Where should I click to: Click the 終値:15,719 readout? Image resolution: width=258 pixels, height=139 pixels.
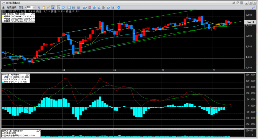[73, 12]
